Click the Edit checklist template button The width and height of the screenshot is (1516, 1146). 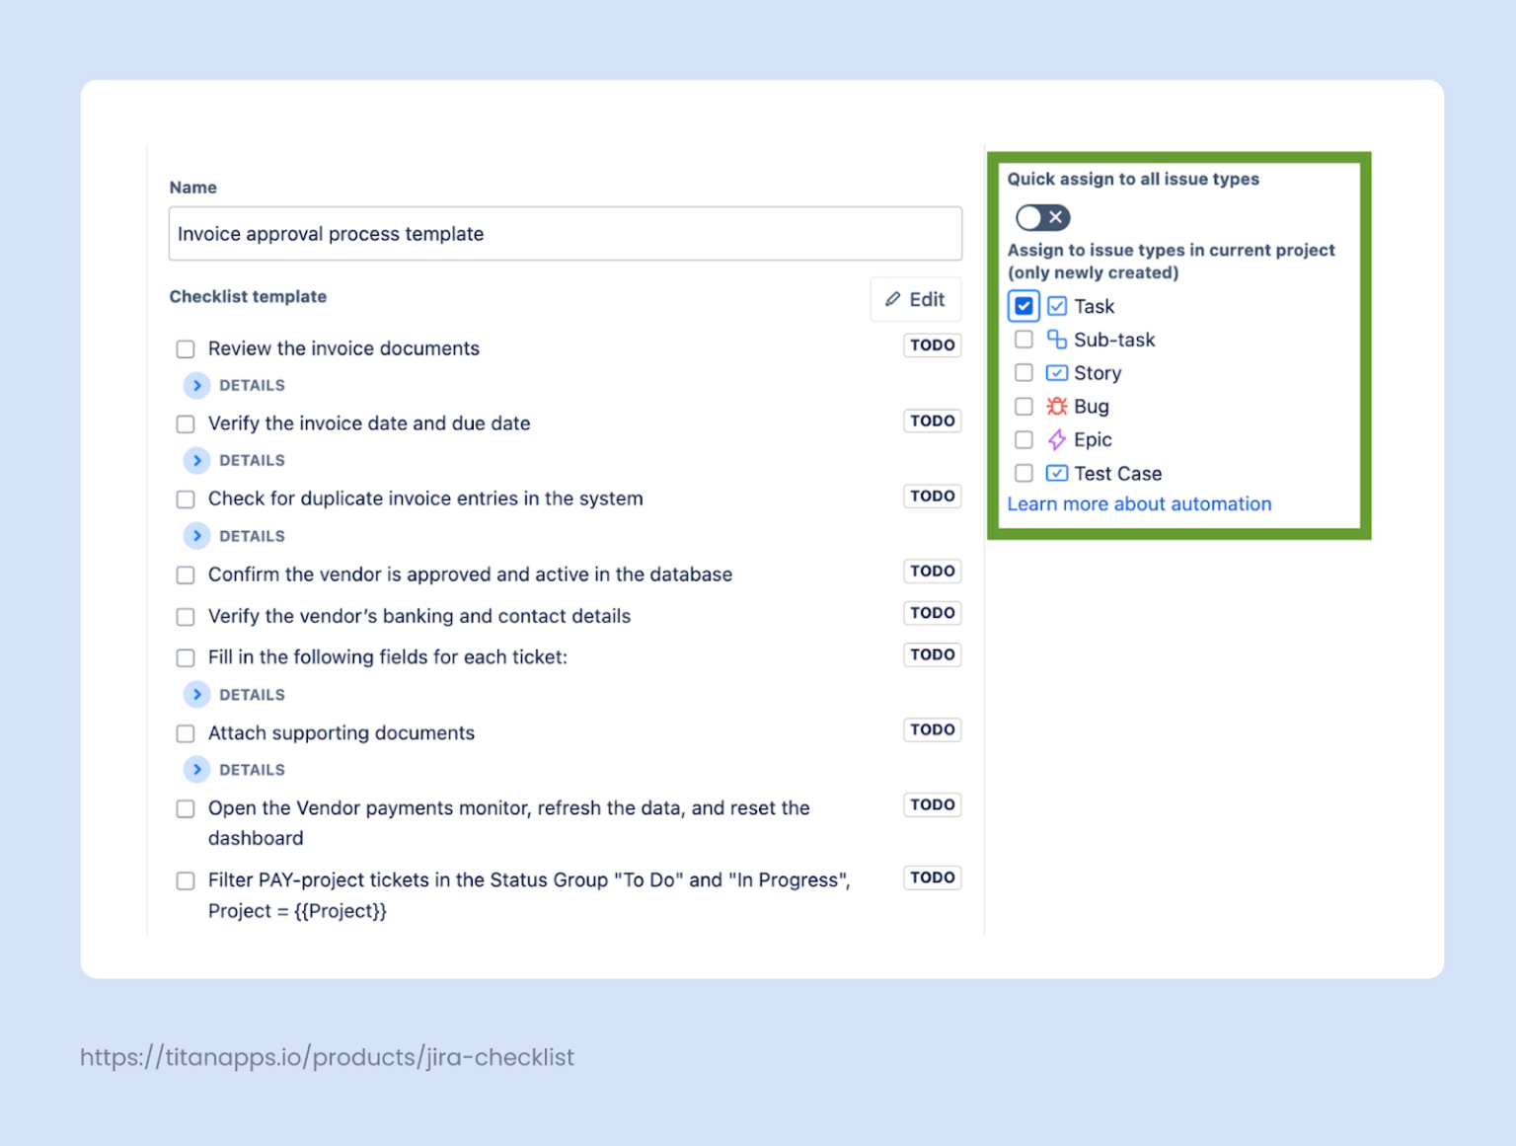pyautogui.click(x=916, y=299)
